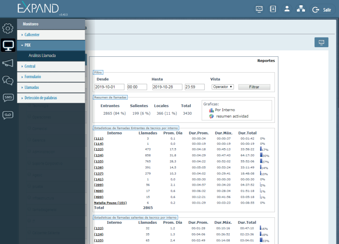
Task: Click the Por Interno graph link
Action: pos(225,110)
